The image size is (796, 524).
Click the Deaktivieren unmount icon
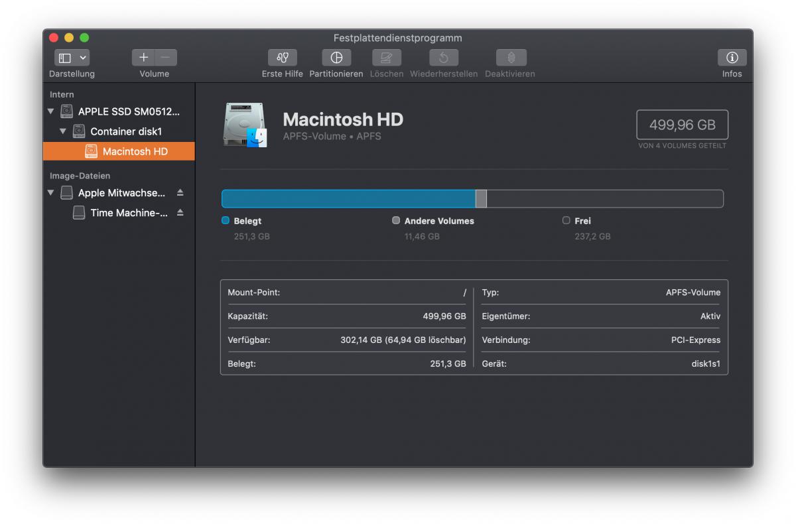click(x=511, y=58)
